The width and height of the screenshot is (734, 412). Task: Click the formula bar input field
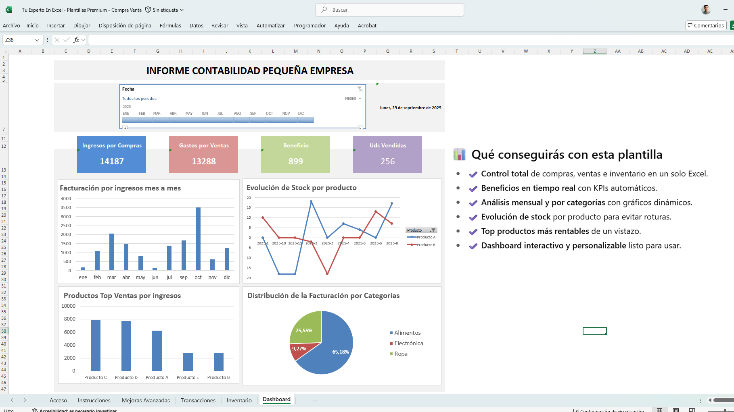click(404, 40)
